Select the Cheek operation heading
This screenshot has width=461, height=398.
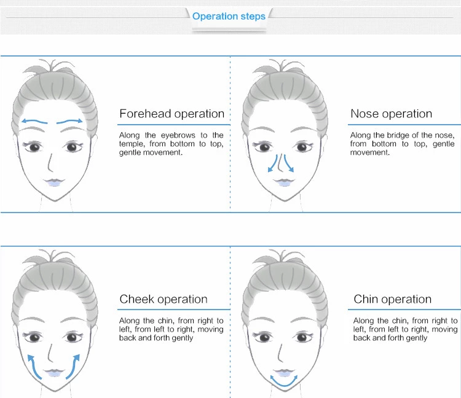click(164, 299)
